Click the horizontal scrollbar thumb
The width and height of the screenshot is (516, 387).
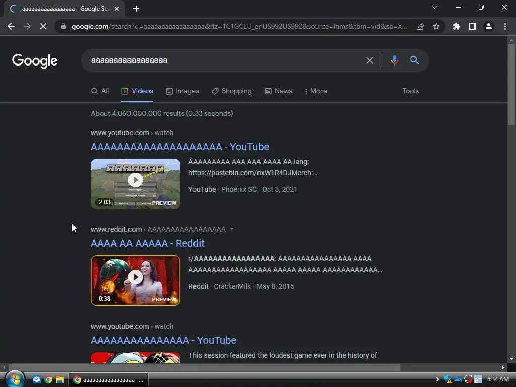204,367
